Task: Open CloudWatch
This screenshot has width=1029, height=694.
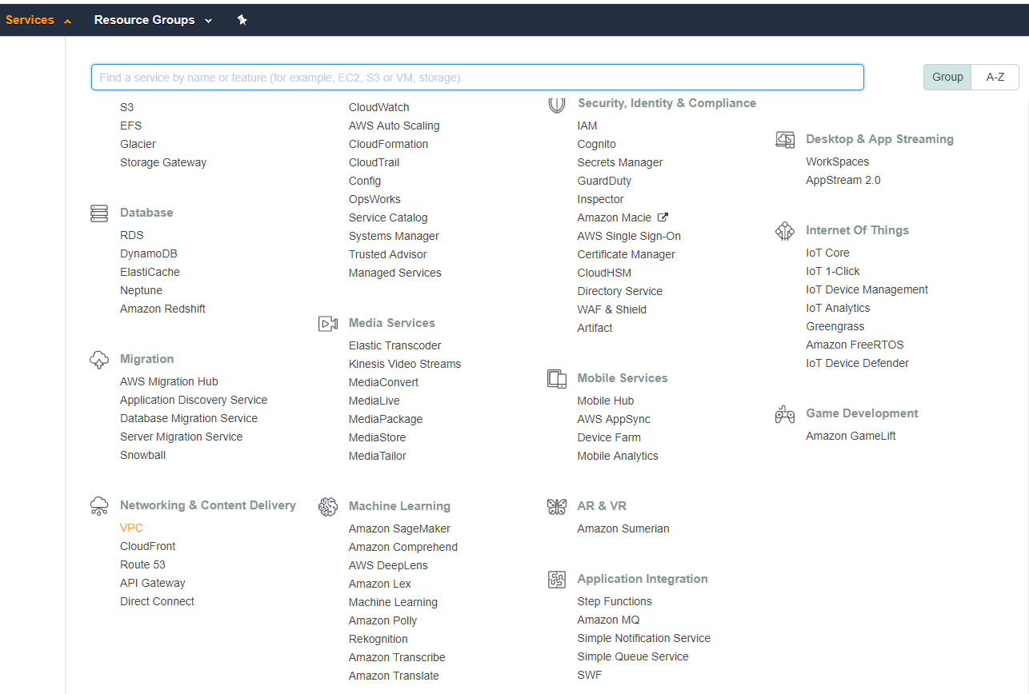Action: [x=379, y=107]
